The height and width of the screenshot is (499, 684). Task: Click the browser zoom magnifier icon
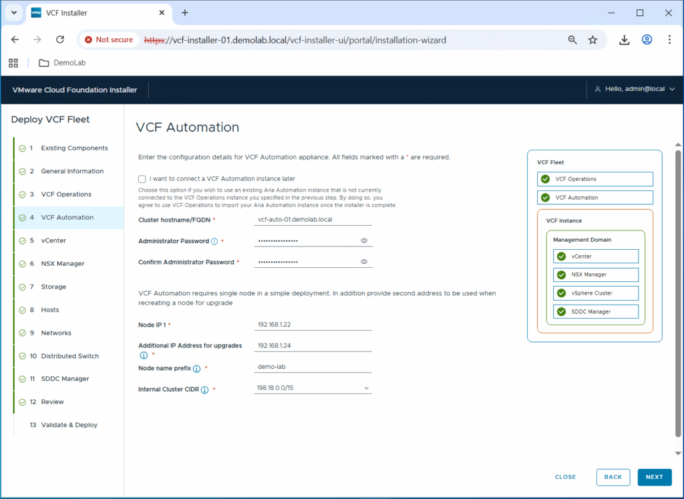pos(572,40)
